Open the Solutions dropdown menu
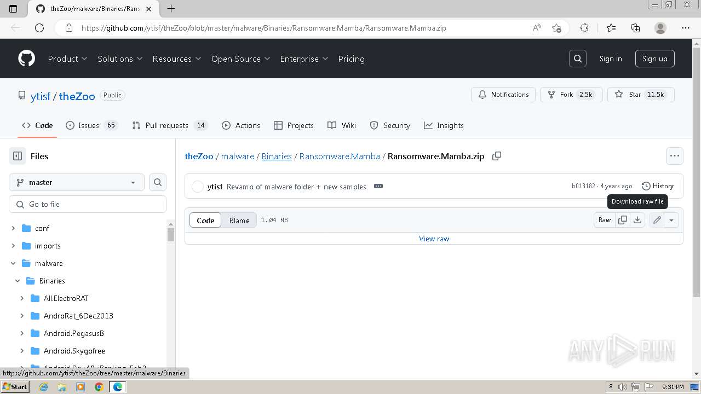The height and width of the screenshot is (394, 701). (x=120, y=59)
